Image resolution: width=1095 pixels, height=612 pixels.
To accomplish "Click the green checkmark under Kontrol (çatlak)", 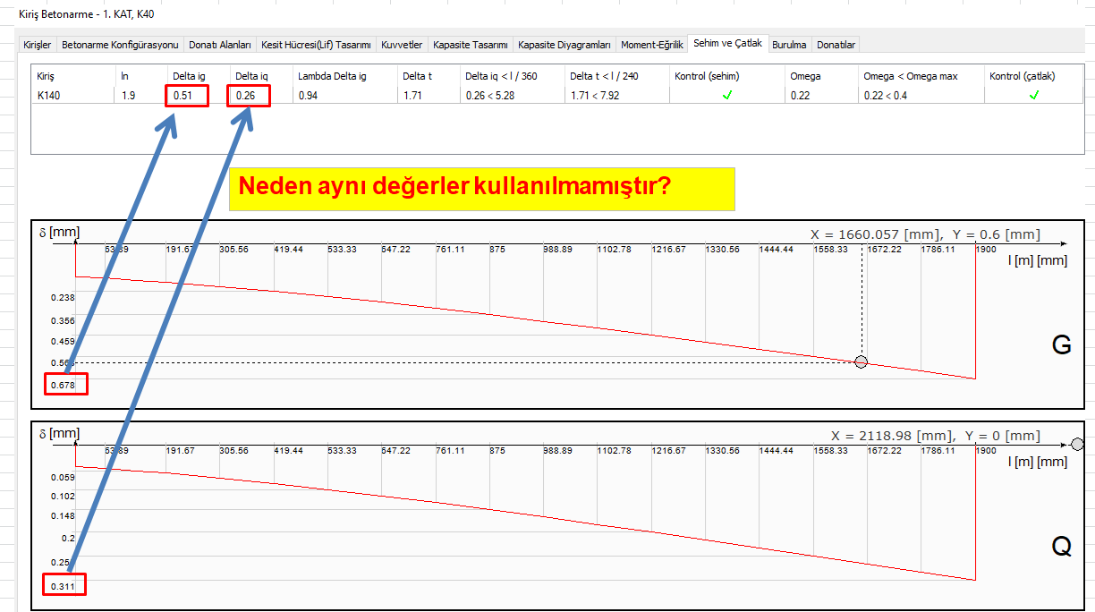I will click(1034, 96).
